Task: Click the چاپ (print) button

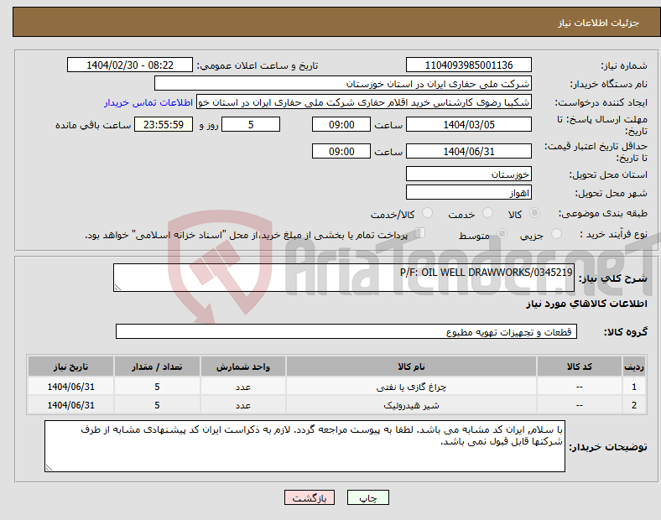Action: tap(367, 497)
